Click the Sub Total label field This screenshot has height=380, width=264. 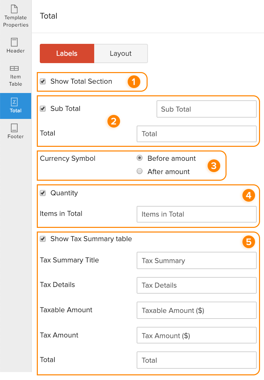[206, 109]
